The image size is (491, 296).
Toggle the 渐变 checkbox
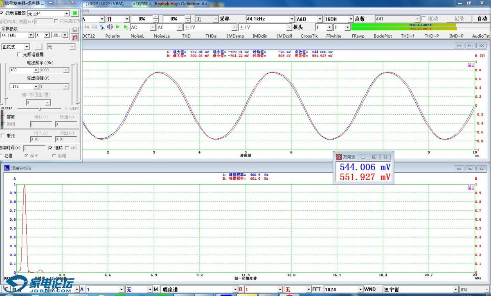[x=3, y=136]
